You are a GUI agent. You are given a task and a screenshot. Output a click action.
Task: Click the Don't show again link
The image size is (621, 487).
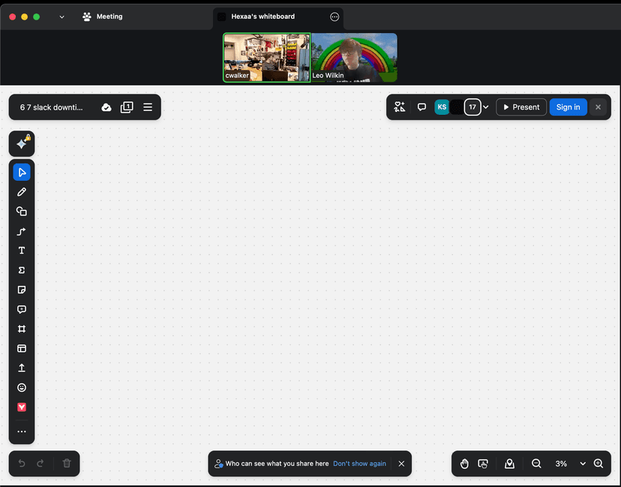pyautogui.click(x=359, y=464)
